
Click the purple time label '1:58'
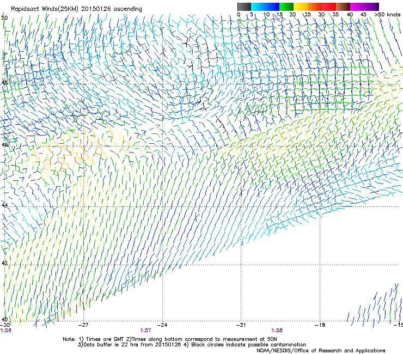click(277, 331)
